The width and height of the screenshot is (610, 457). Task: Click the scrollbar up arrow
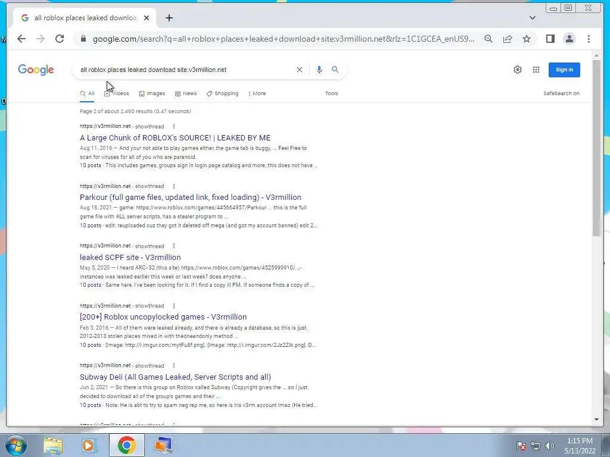pos(596,56)
